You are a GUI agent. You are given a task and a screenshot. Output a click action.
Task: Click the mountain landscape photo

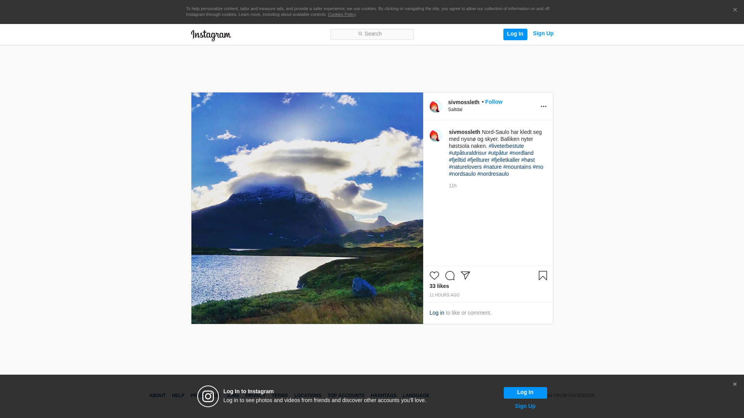click(307, 208)
